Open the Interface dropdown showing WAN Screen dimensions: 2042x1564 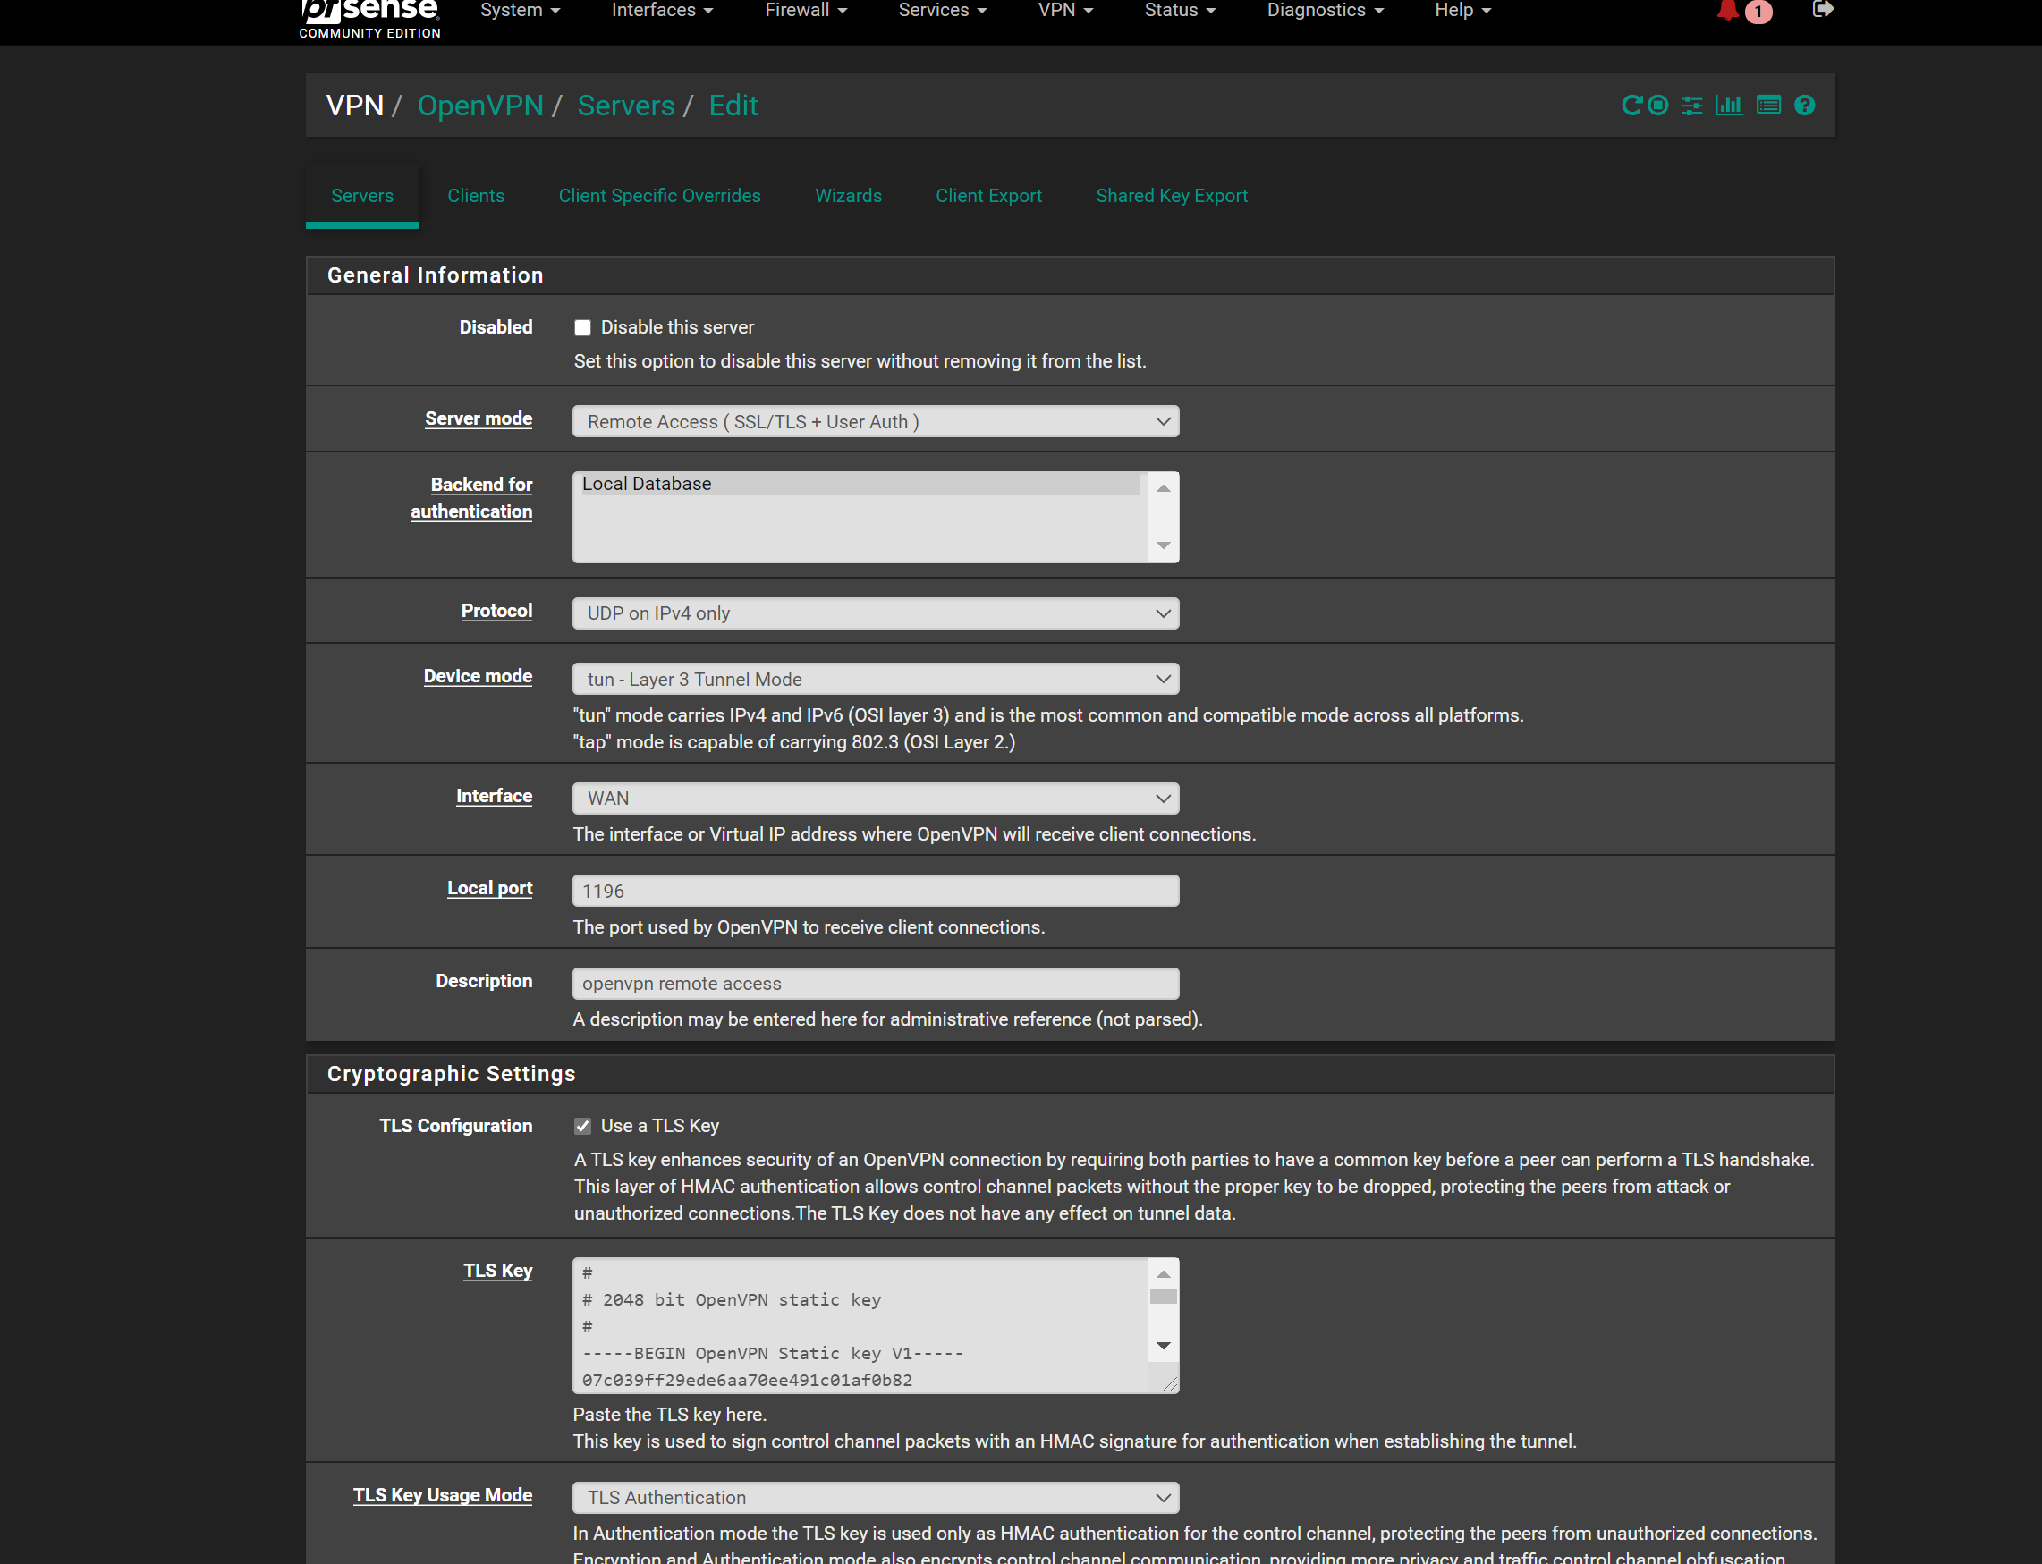877,799
